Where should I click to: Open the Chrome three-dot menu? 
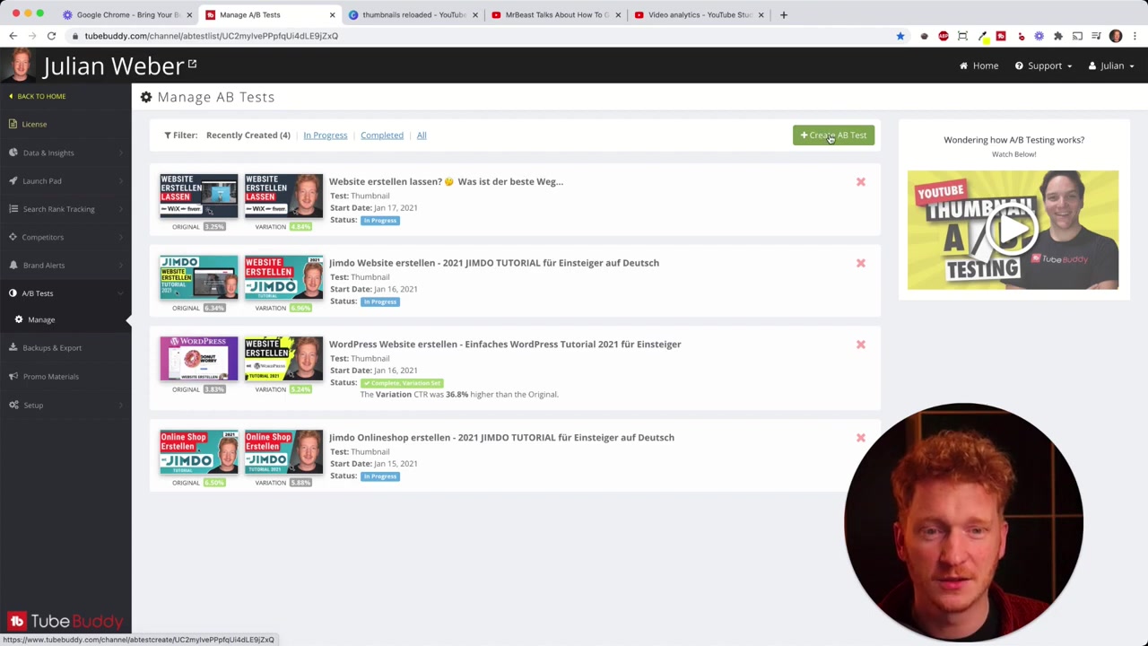coord(1135,36)
